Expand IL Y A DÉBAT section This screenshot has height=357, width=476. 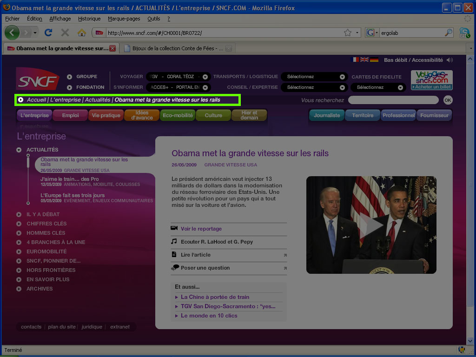click(19, 214)
